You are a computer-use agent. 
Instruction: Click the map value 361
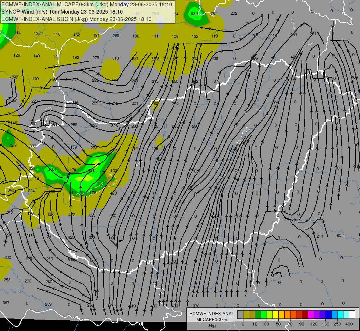point(54,124)
